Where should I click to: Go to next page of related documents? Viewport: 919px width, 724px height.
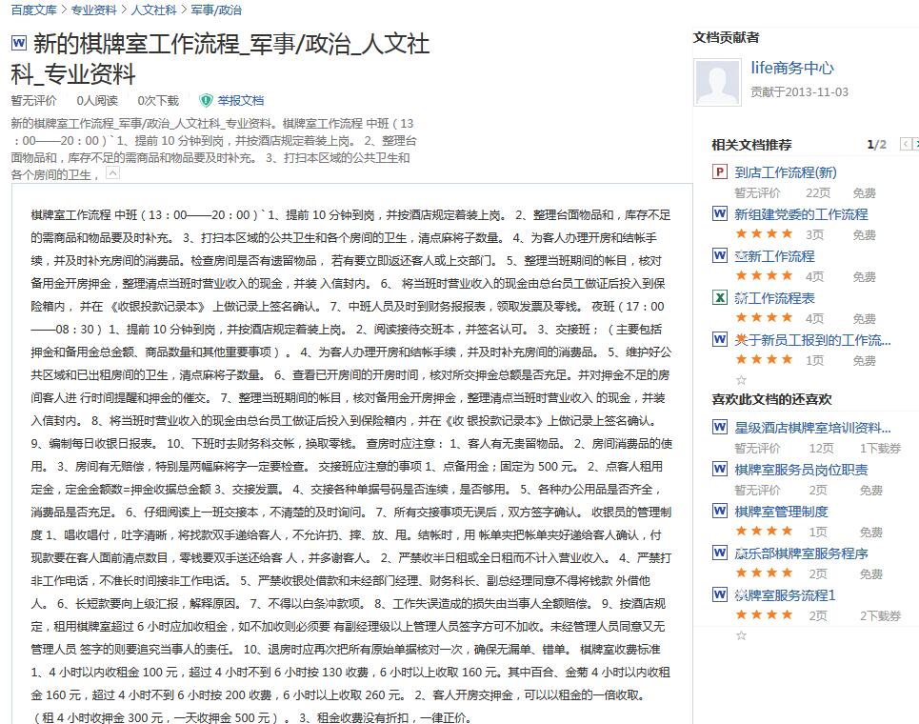[x=914, y=145]
